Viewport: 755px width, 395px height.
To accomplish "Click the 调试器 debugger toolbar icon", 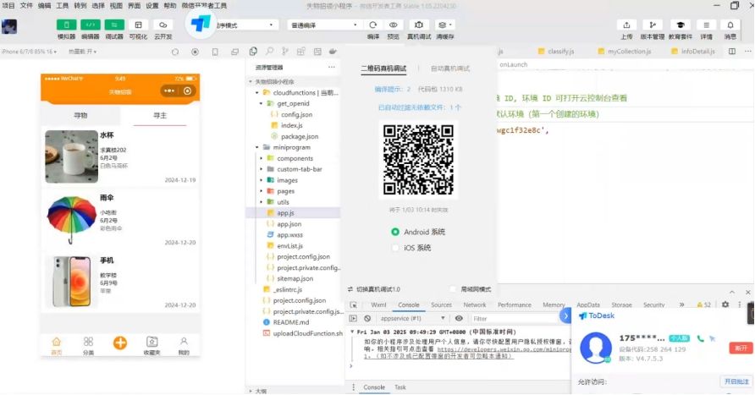I will (x=113, y=25).
